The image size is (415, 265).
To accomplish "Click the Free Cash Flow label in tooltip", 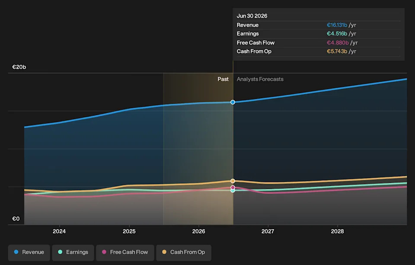I will click(x=255, y=43).
